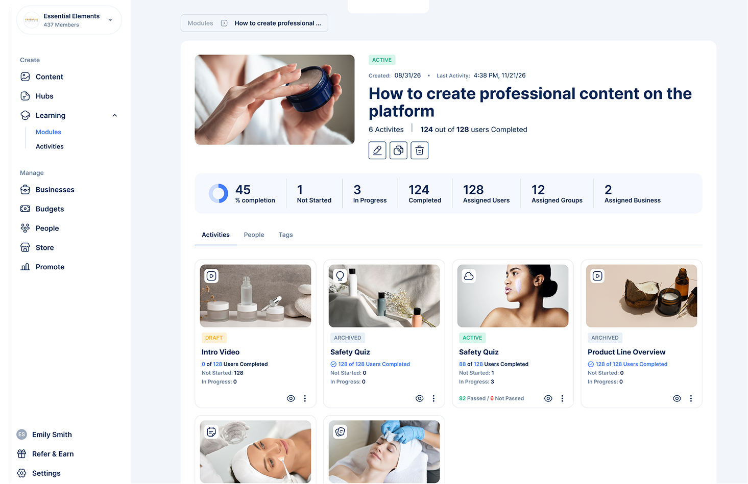Viewport: 748px width, 484px height.
Task: Click the green ACTIVE module status badge
Action: [382, 60]
